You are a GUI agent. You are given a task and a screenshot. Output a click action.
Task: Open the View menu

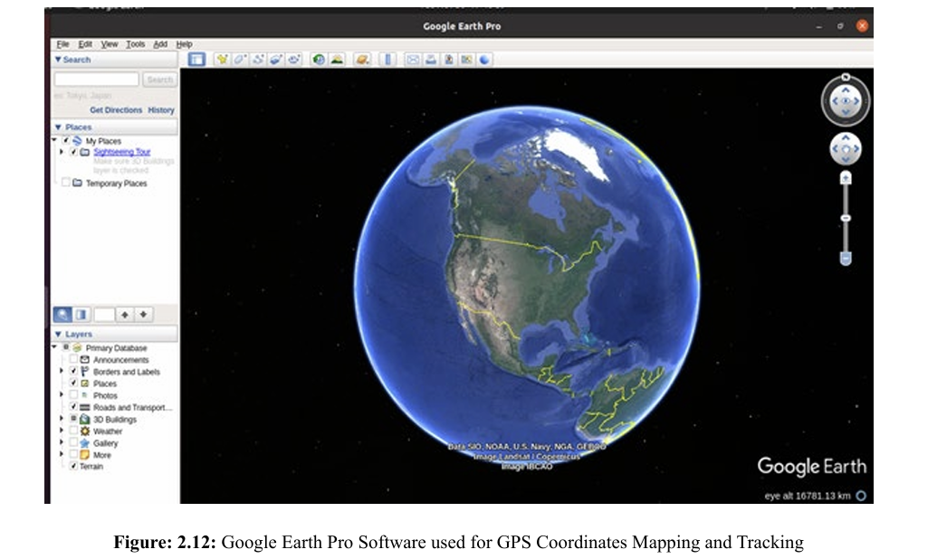pyautogui.click(x=110, y=44)
